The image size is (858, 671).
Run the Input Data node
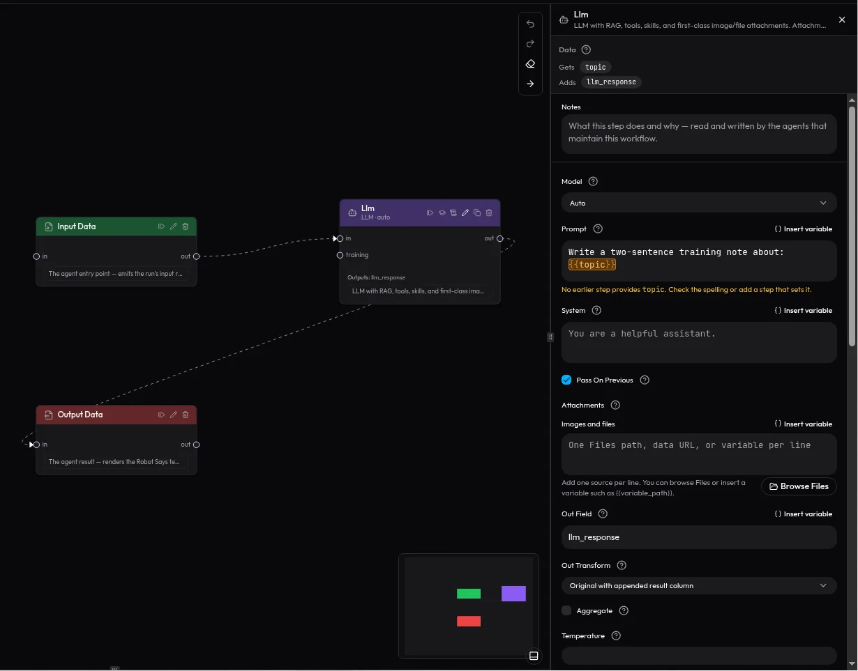click(x=162, y=226)
